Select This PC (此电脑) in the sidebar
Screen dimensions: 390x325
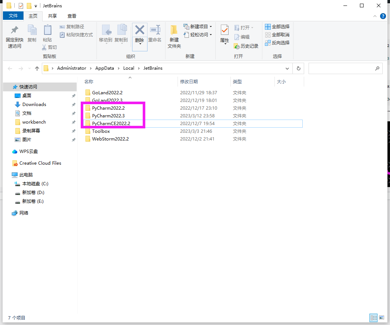pyautogui.click(x=26, y=175)
